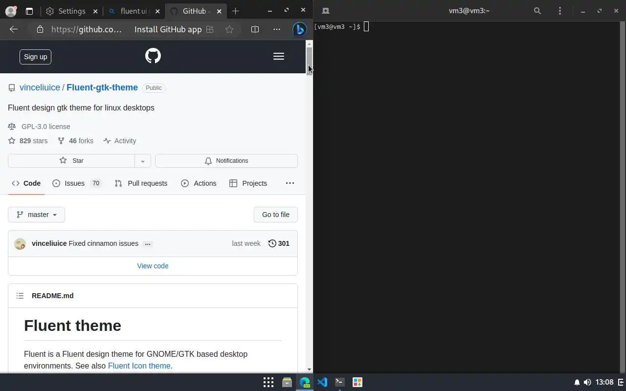Open the master branch selector

(x=37, y=215)
